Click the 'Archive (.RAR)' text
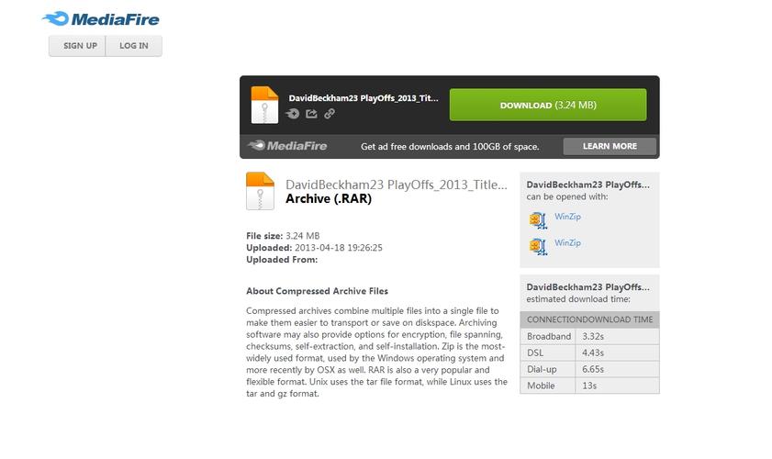The width and height of the screenshot is (772, 459). click(329, 199)
